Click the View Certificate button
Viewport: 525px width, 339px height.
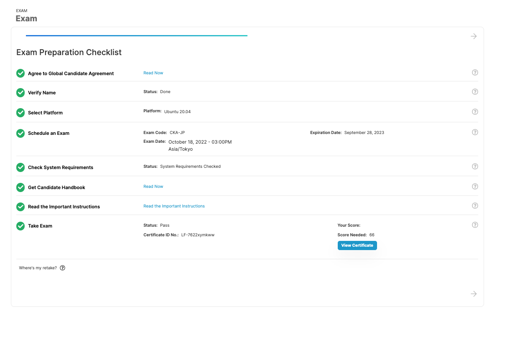click(x=357, y=245)
